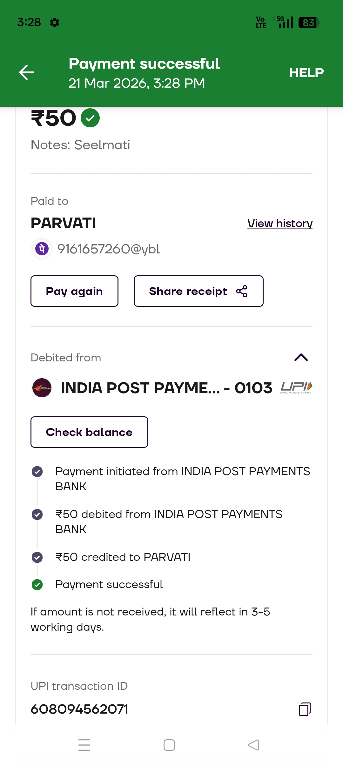
Task: Collapse the Debited from section
Action: click(301, 358)
